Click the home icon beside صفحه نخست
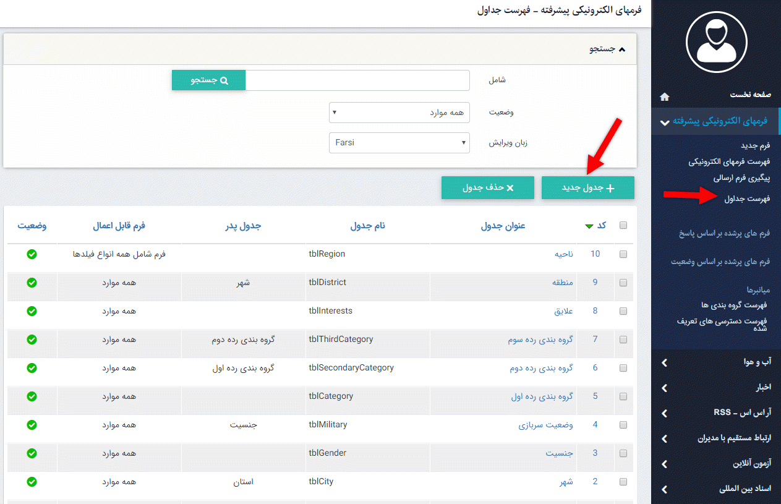Viewport: 781px width, 504px height. 664,96
